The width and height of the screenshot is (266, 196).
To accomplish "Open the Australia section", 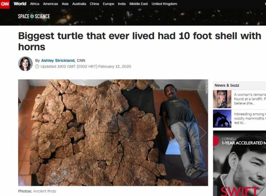I will [79, 4].
